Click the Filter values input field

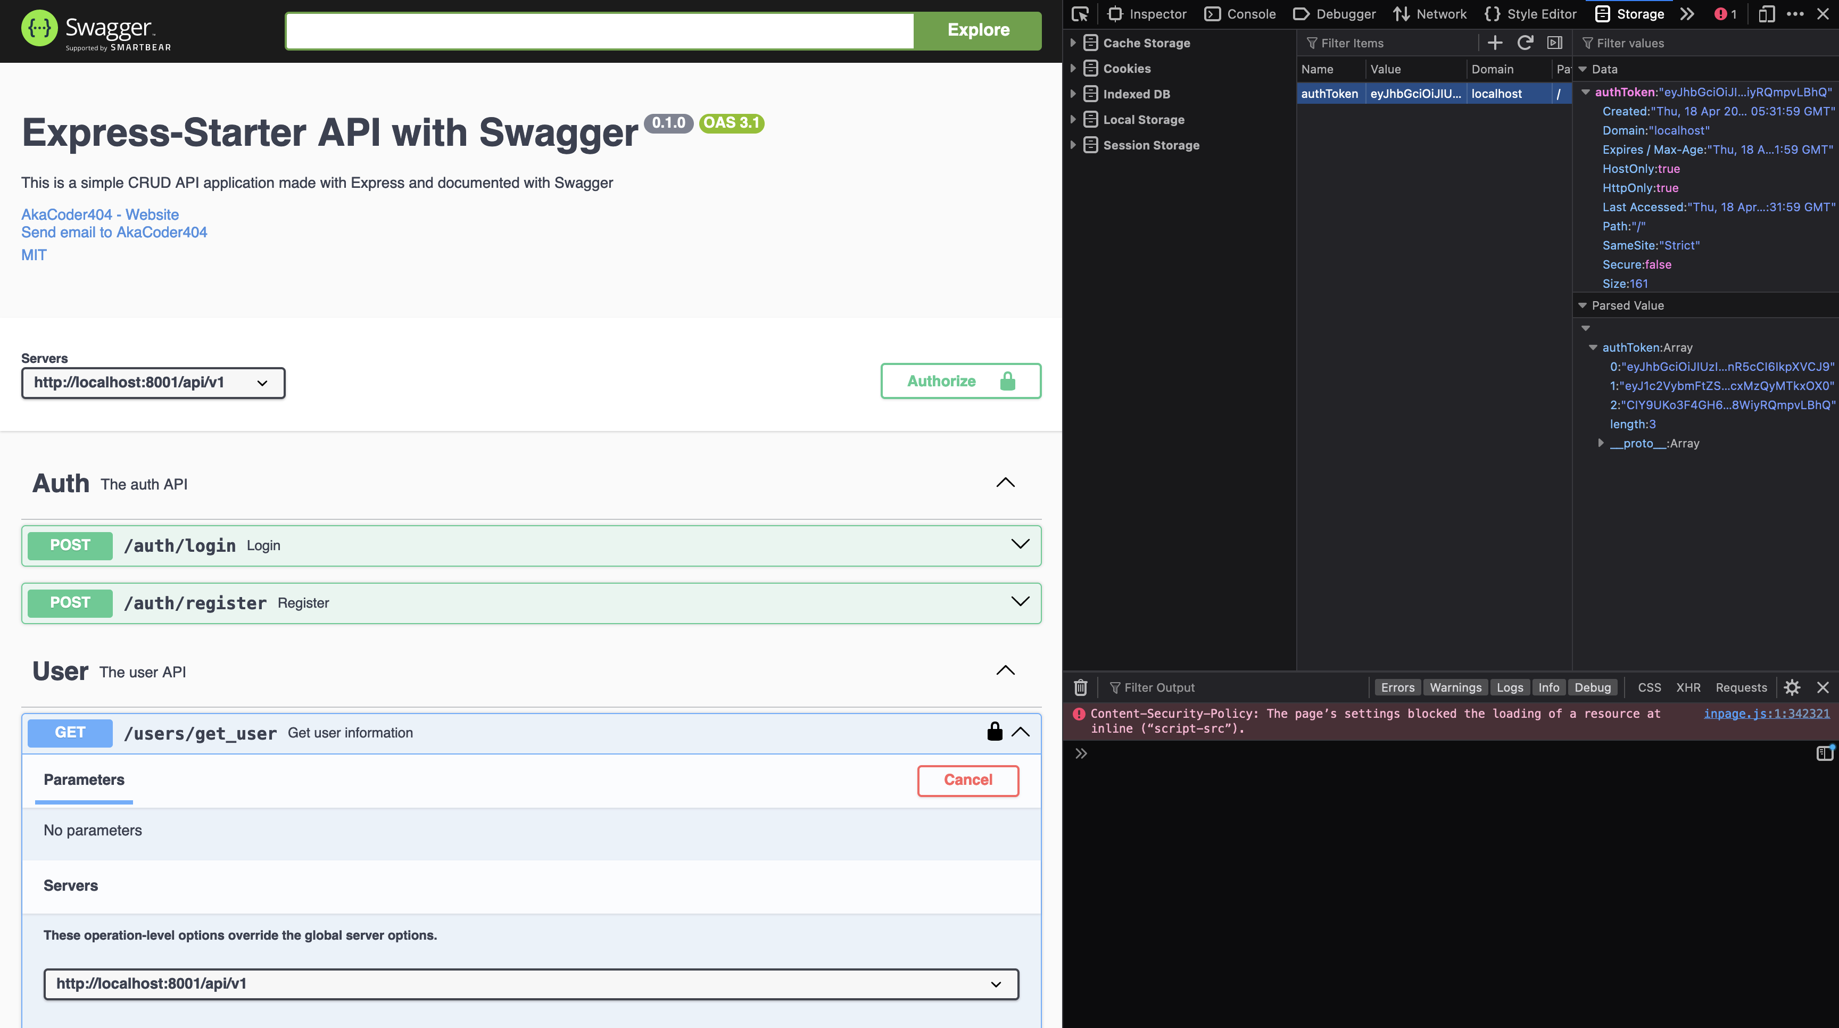pos(1706,43)
